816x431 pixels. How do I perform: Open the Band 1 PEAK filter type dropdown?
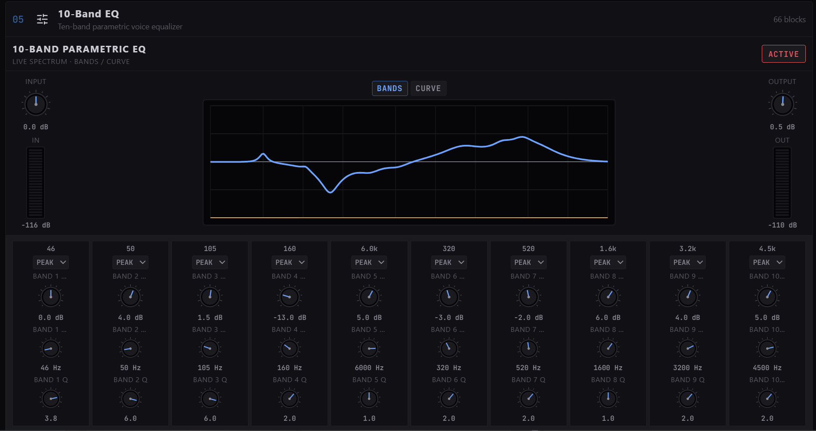pyautogui.click(x=51, y=262)
